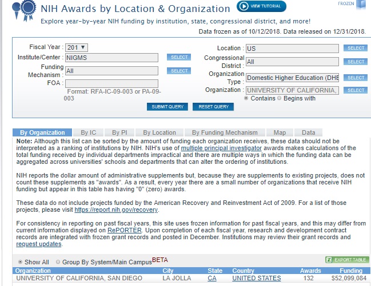Switch to the By IC tab
Screen dimensions: 371x286
click(89, 132)
